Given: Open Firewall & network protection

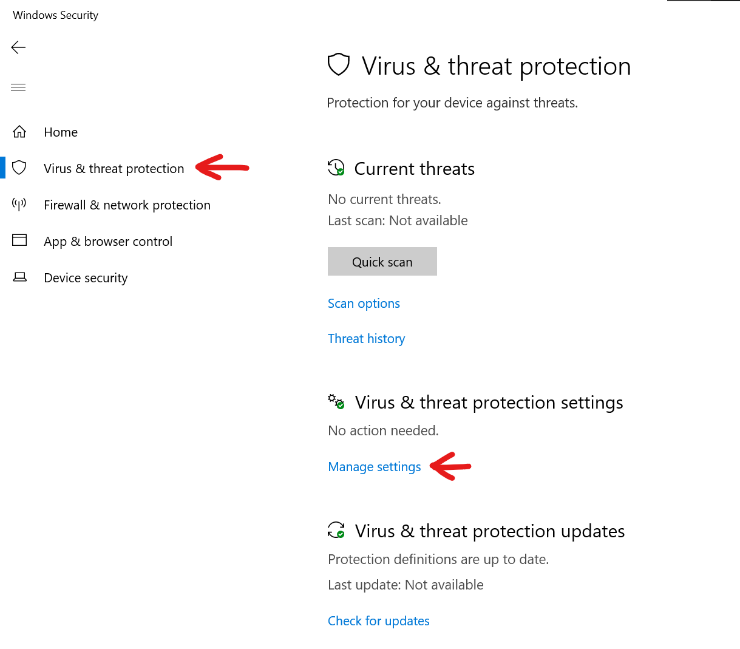Looking at the screenshot, I should click(127, 205).
